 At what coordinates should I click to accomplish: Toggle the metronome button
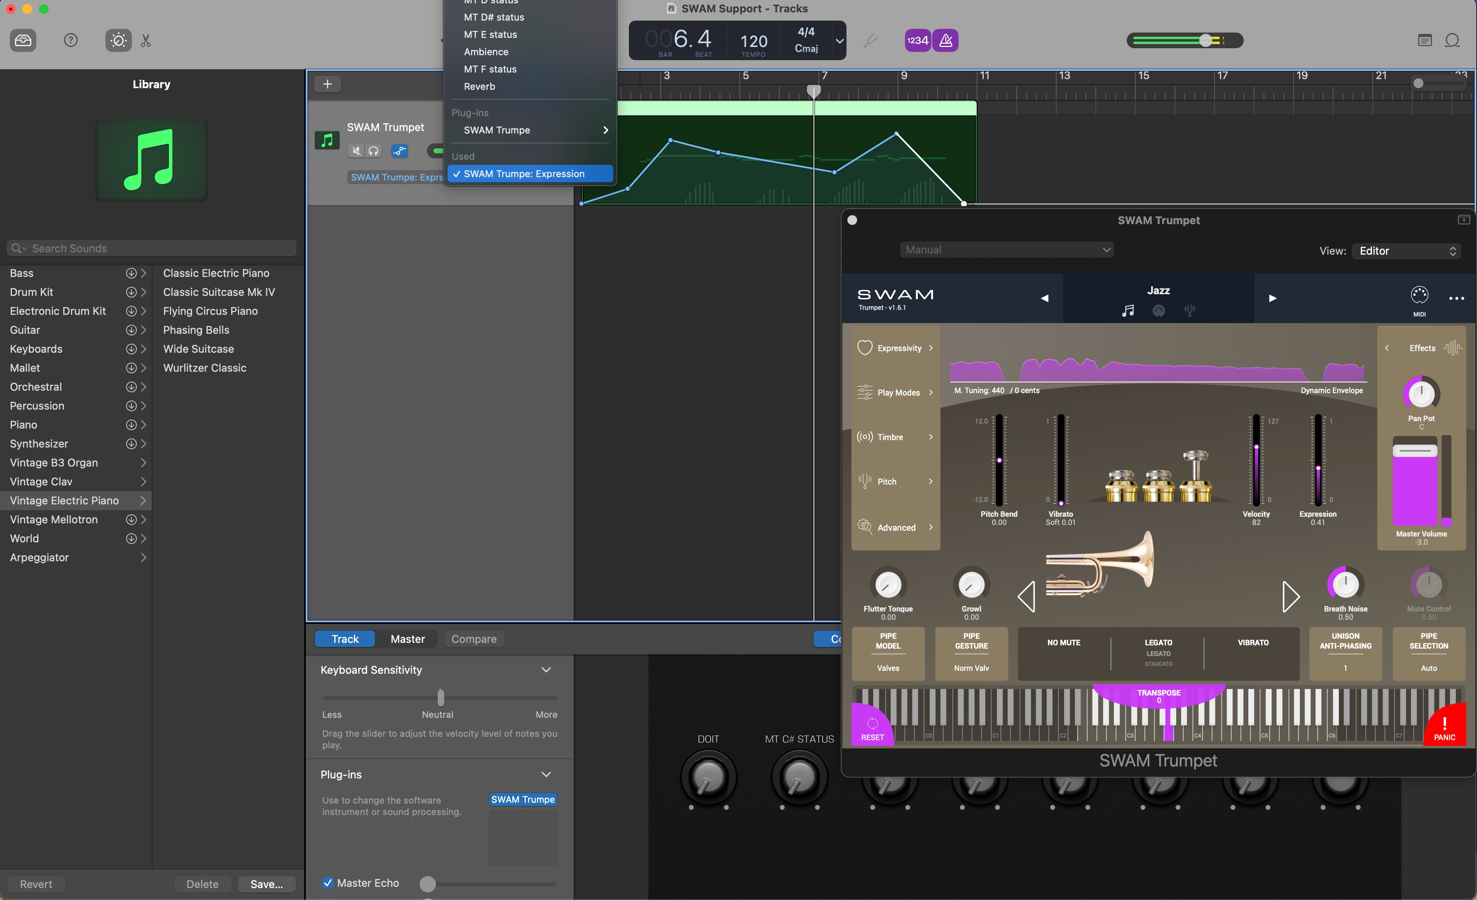click(x=945, y=40)
